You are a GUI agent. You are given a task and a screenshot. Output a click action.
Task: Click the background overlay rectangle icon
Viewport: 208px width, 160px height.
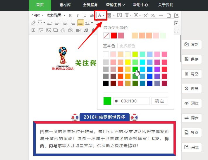point(56,30)
